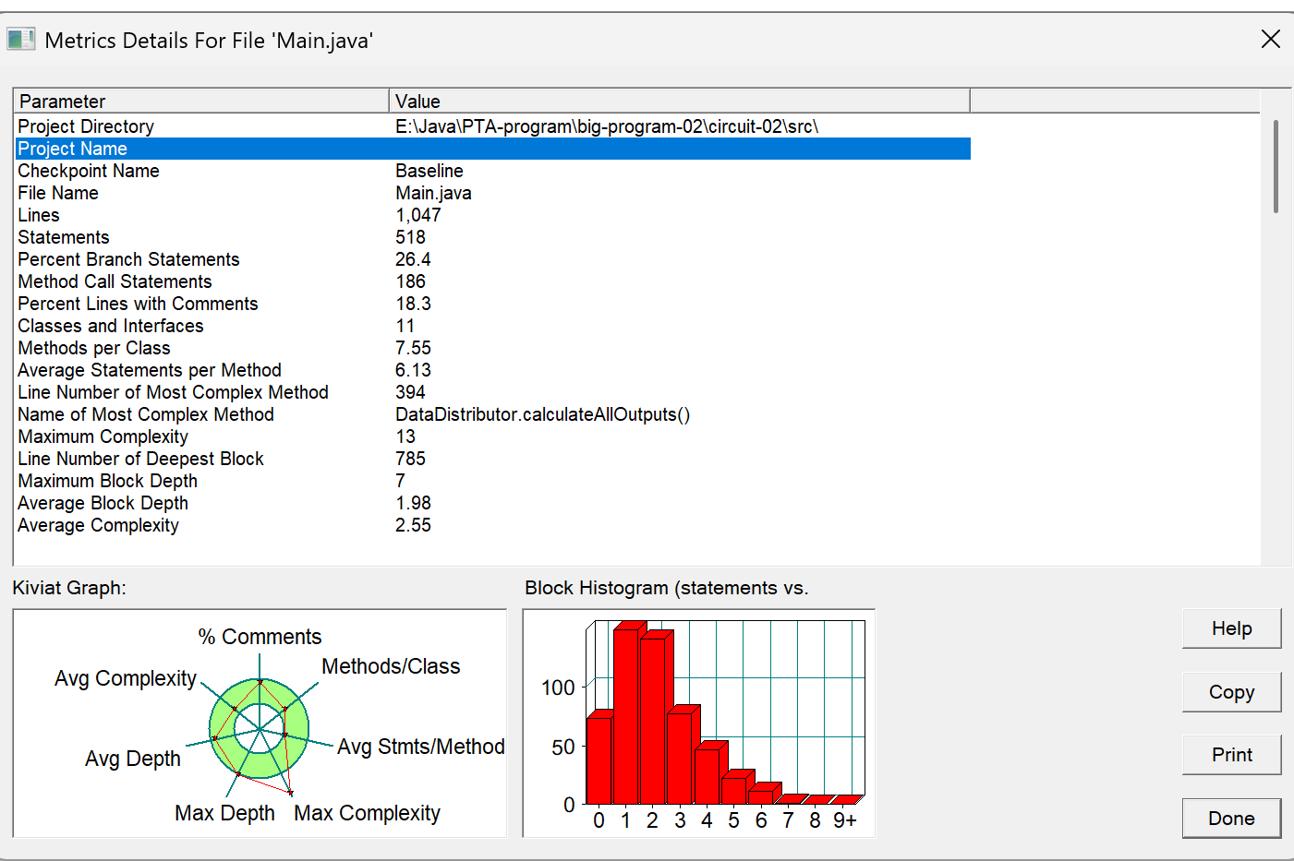Click the Kiviat graph circular chart
The image size is (1294, 861).
click(260, 729)
